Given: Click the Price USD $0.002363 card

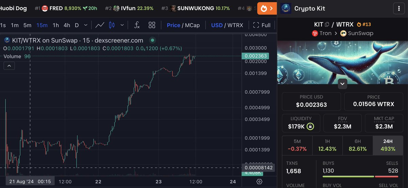Looking at the screenshot, I should click(311, 101).
